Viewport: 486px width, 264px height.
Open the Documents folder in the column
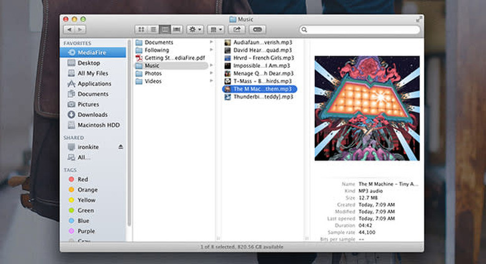(158, 42)
